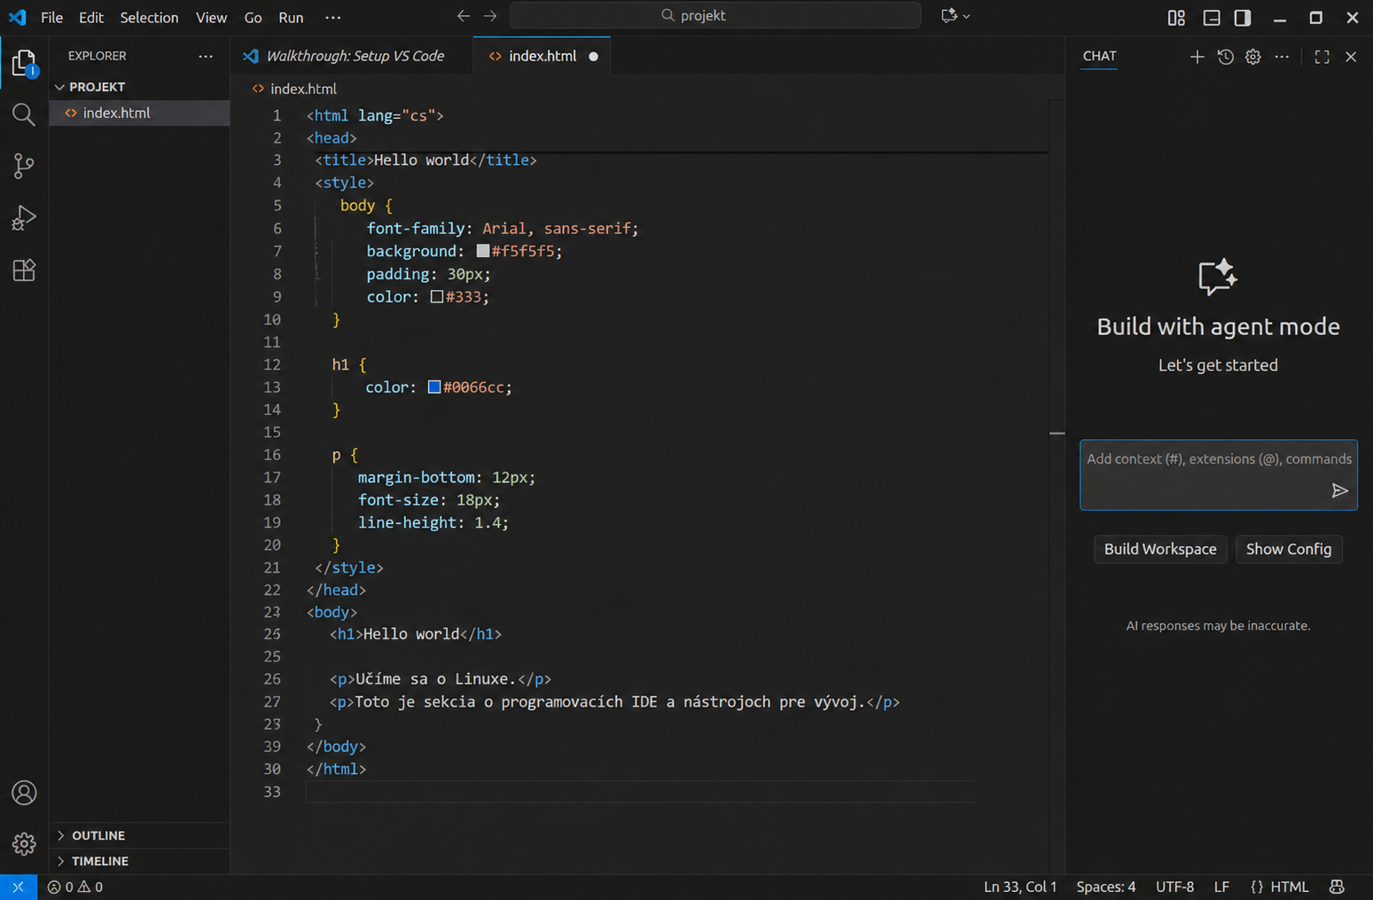Click the Copilot status icon in status bar
Viewport: 1373px width, 900px height.
point(1337,887)
